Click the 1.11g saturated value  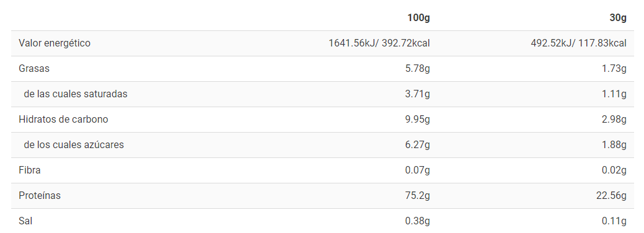point(615,94)
